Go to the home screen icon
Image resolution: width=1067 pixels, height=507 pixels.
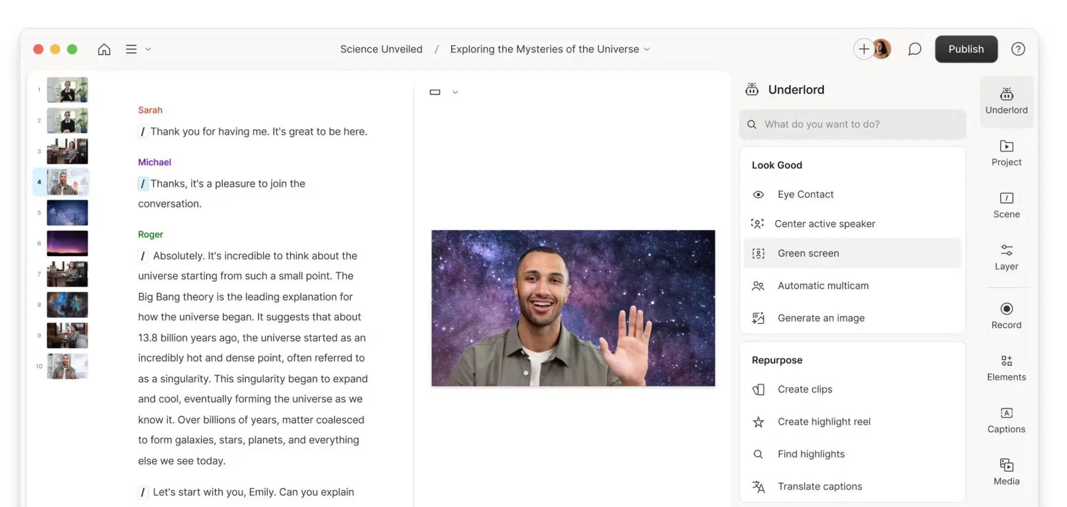pyautogui.click(x=104, y=49)
